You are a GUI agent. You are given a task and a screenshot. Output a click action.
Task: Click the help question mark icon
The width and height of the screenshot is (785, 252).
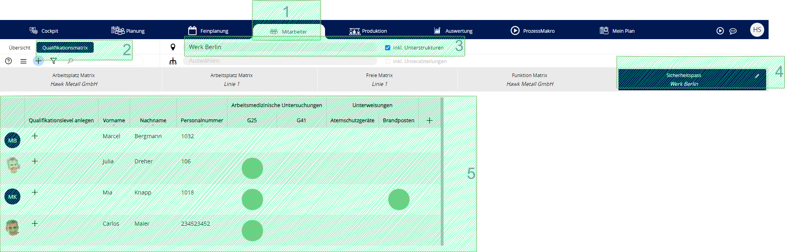point(8,61)
